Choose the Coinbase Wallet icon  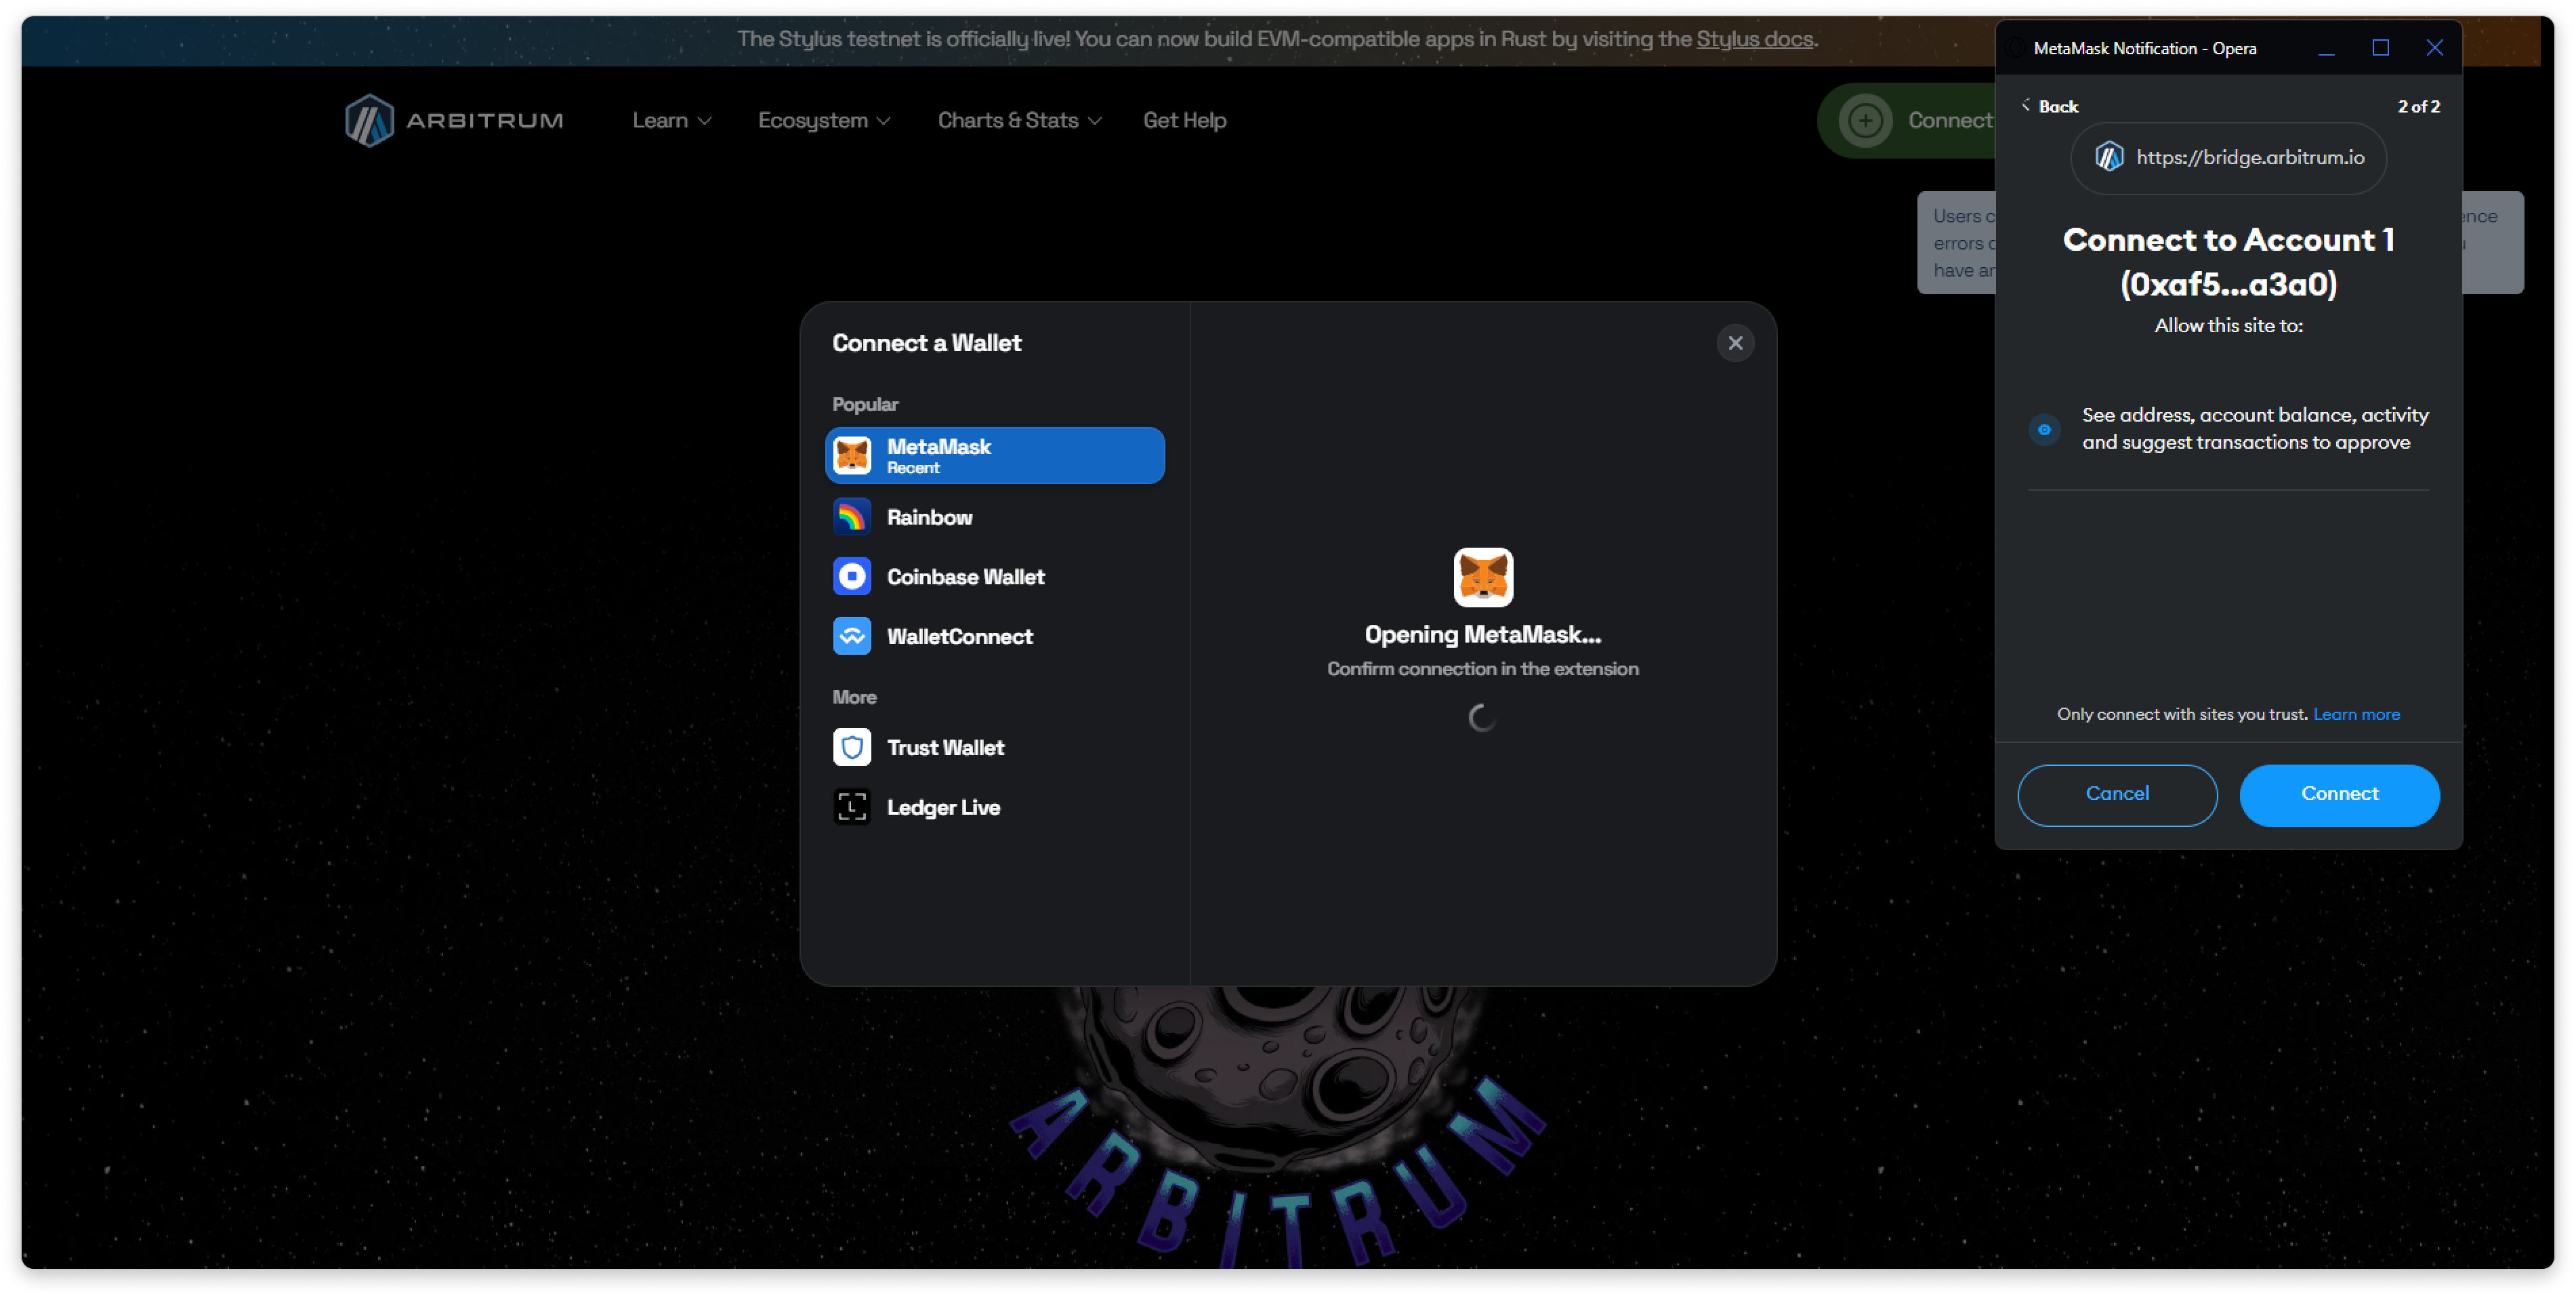point(852,578)
